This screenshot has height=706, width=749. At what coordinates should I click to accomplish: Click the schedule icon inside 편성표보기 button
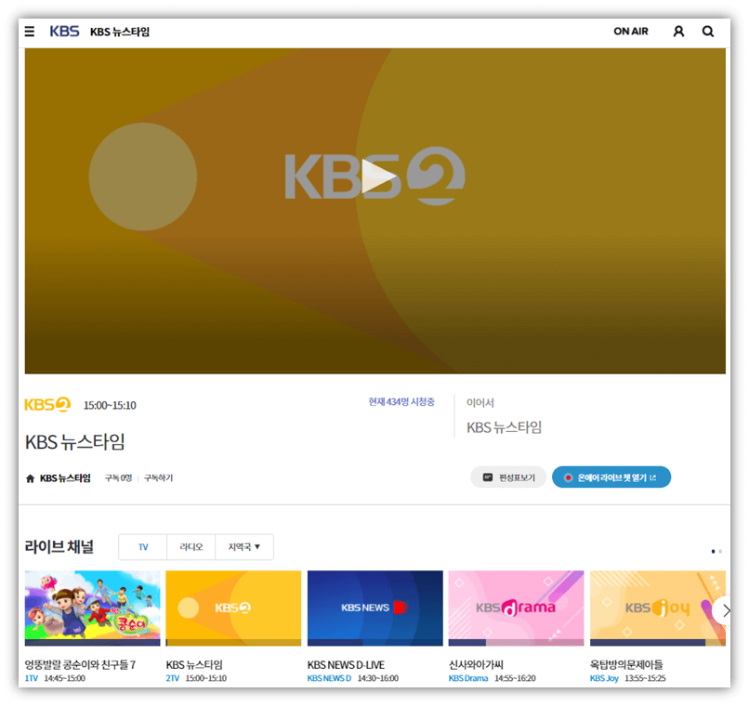coord(488,477)
